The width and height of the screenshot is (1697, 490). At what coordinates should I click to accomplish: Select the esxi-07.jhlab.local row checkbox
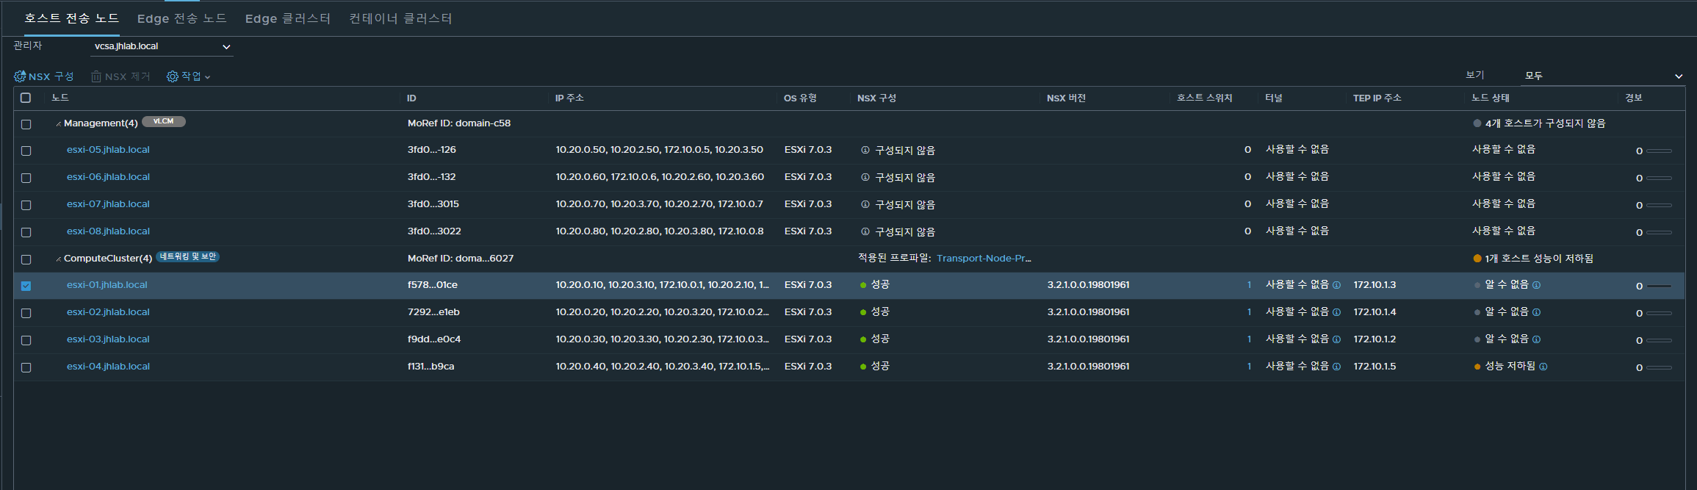pos(26,205)
